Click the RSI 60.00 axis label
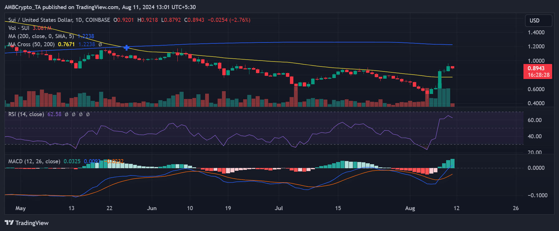This screenshot has height=231, width=559. click(x=535, y=120)
